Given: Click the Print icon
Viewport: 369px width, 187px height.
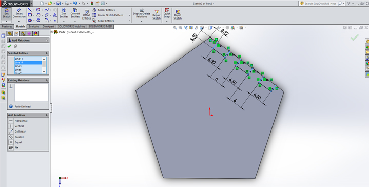Looking at the screenshot, I should point(67,3).
